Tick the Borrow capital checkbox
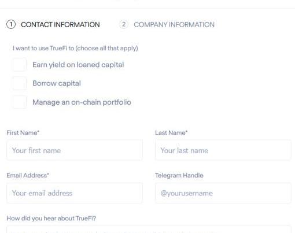This screenshot has width=295, height=233. pos(20,83)
